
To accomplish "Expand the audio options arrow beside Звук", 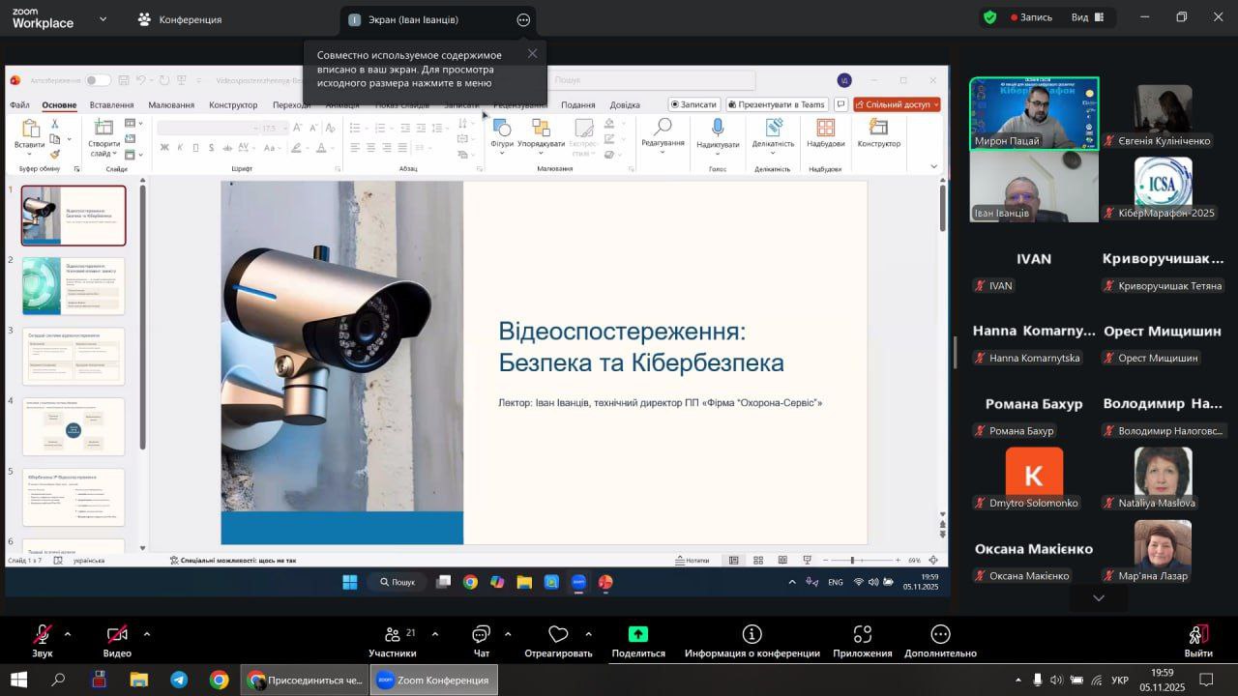I will (68, 634).
